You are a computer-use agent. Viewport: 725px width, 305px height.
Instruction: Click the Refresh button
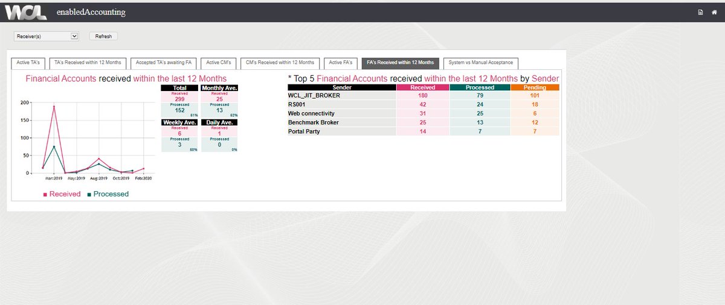103,36
